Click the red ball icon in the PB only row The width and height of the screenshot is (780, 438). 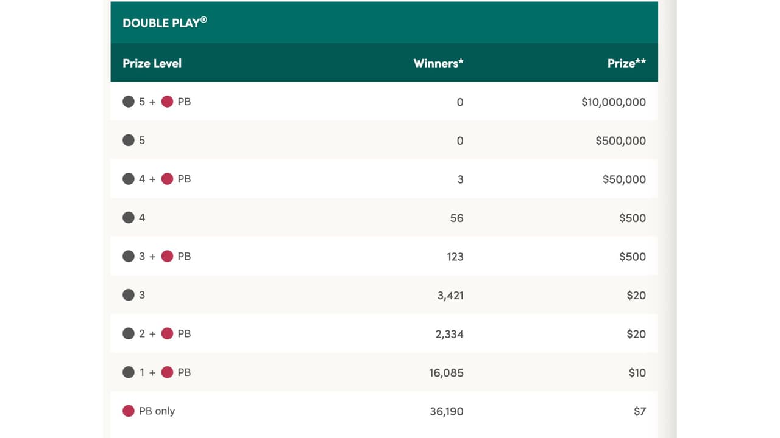[x=129, y=411]
